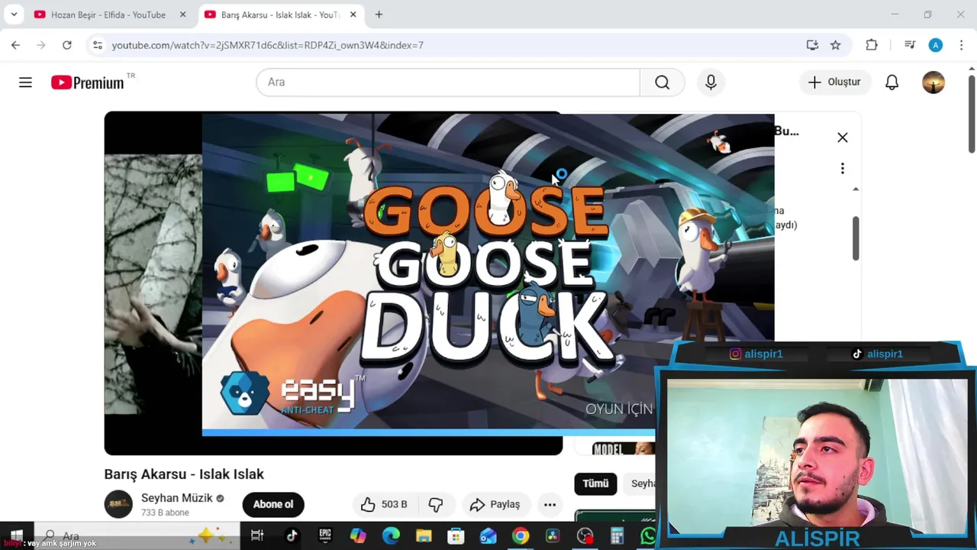Open OBS Studio from the taskbar
977x550 pixels.
click(585, 536)
